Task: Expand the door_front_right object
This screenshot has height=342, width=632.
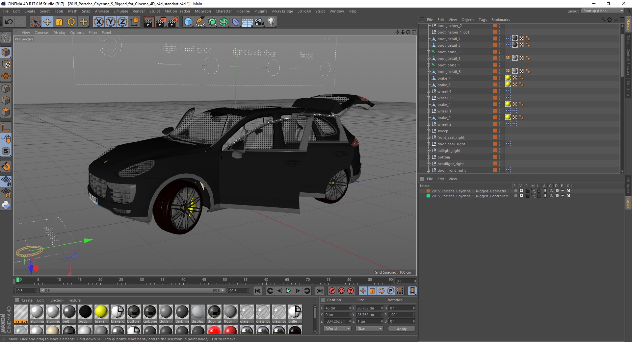Action: tap(429, 170)
